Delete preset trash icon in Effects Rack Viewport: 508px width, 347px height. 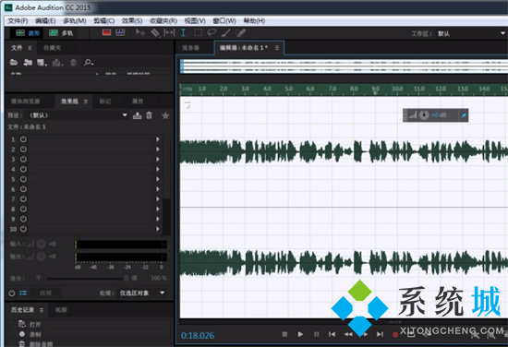point(149,115)
